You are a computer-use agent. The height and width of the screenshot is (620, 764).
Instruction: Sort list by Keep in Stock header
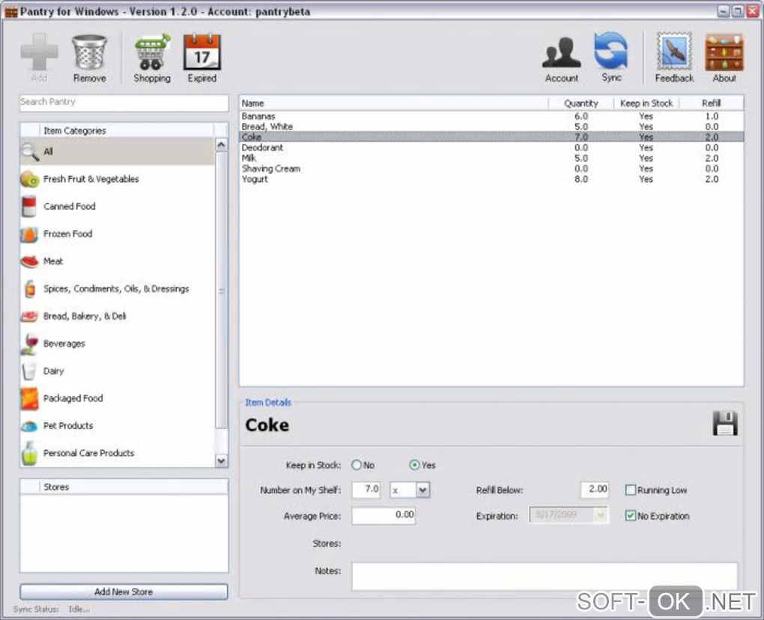click(646, 103)
